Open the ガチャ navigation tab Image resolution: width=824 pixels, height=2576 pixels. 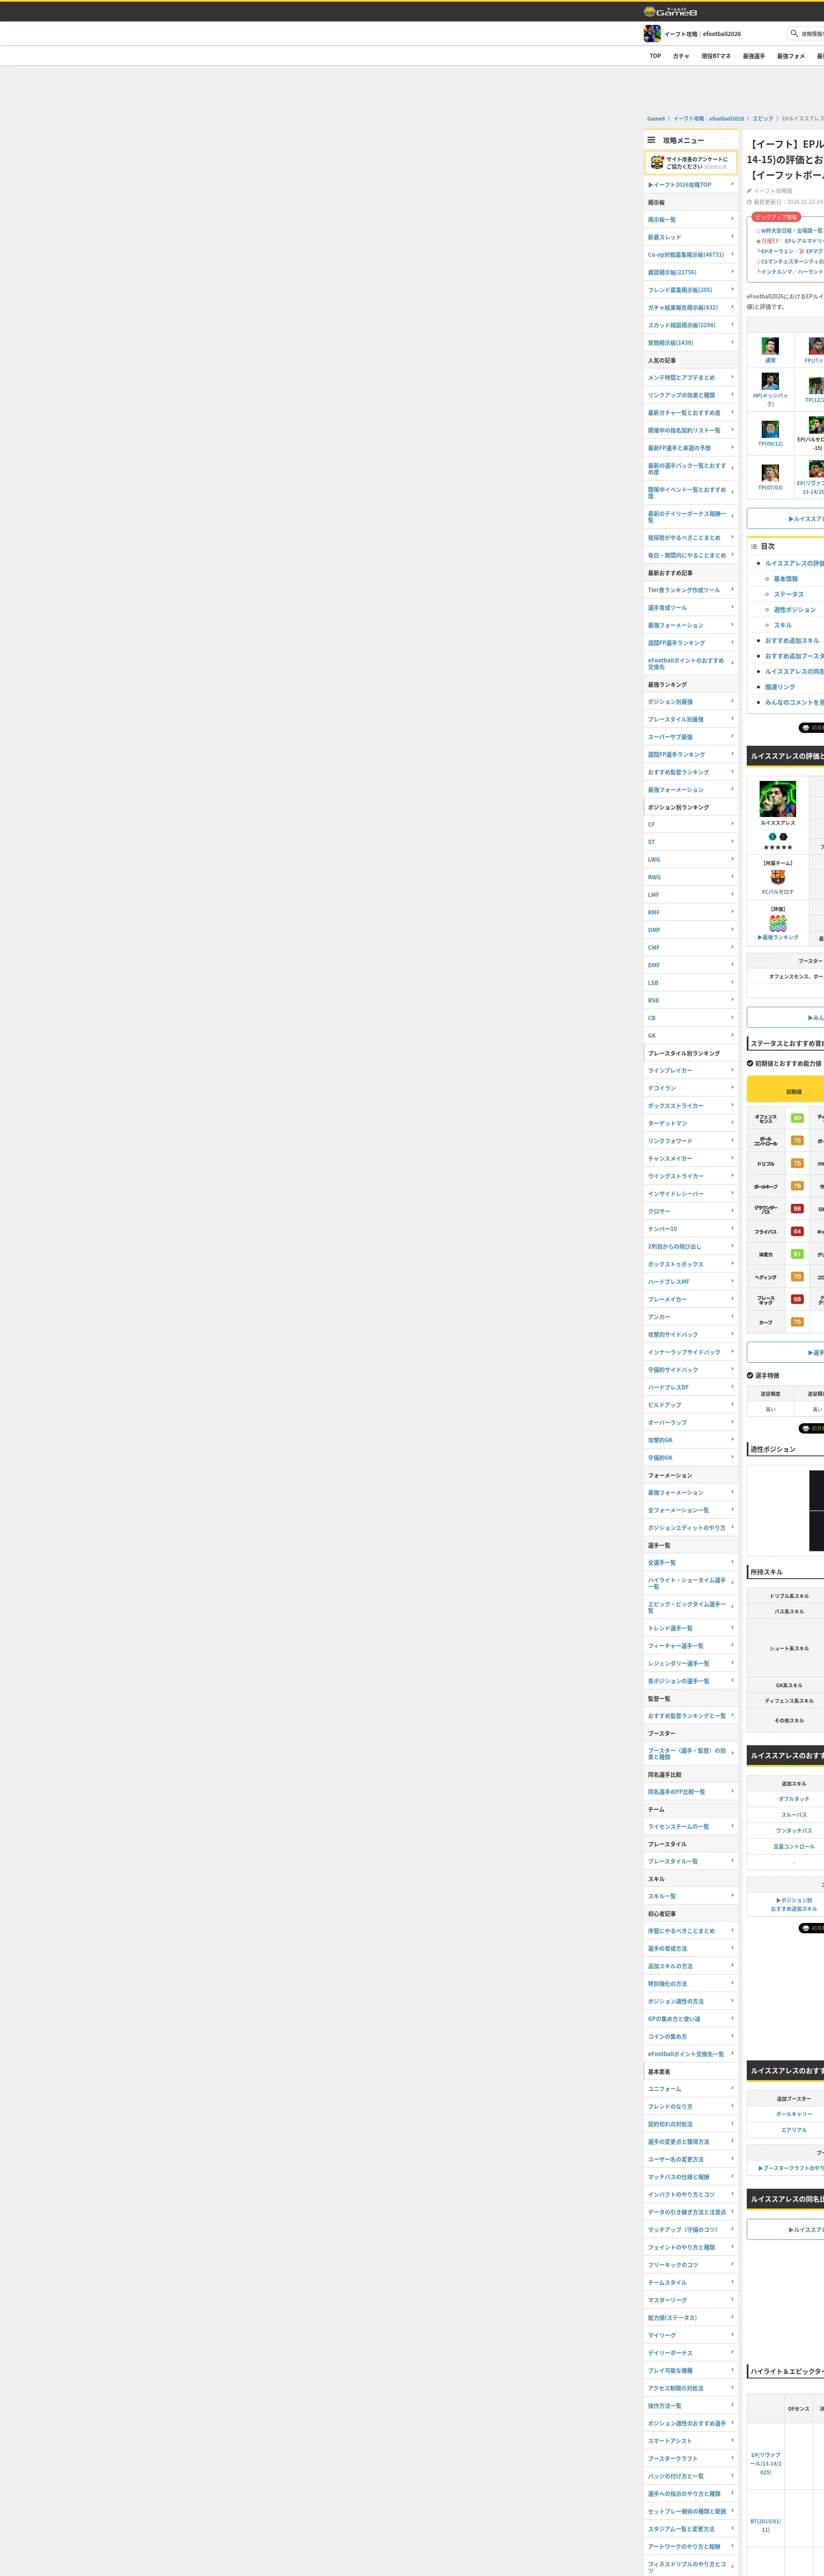click(x=681, y=56)
